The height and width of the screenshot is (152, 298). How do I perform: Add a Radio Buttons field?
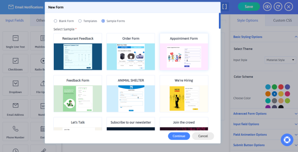pyautogui.click(x=38, y=63)
